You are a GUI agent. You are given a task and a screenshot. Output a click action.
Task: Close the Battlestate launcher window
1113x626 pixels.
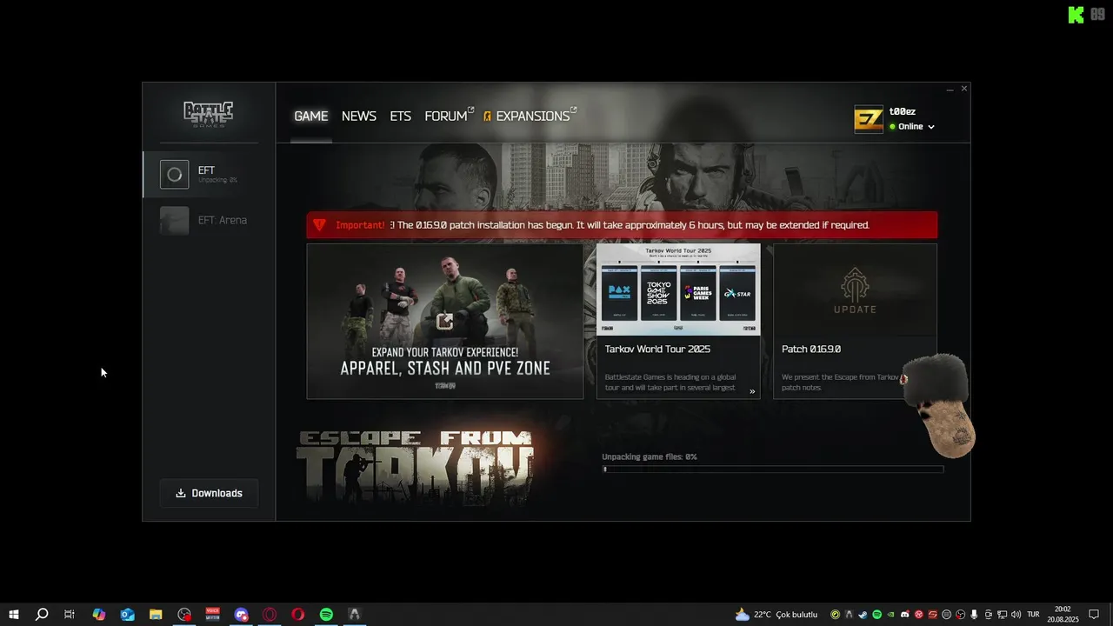pyautogui.click(x=963, y=89)
